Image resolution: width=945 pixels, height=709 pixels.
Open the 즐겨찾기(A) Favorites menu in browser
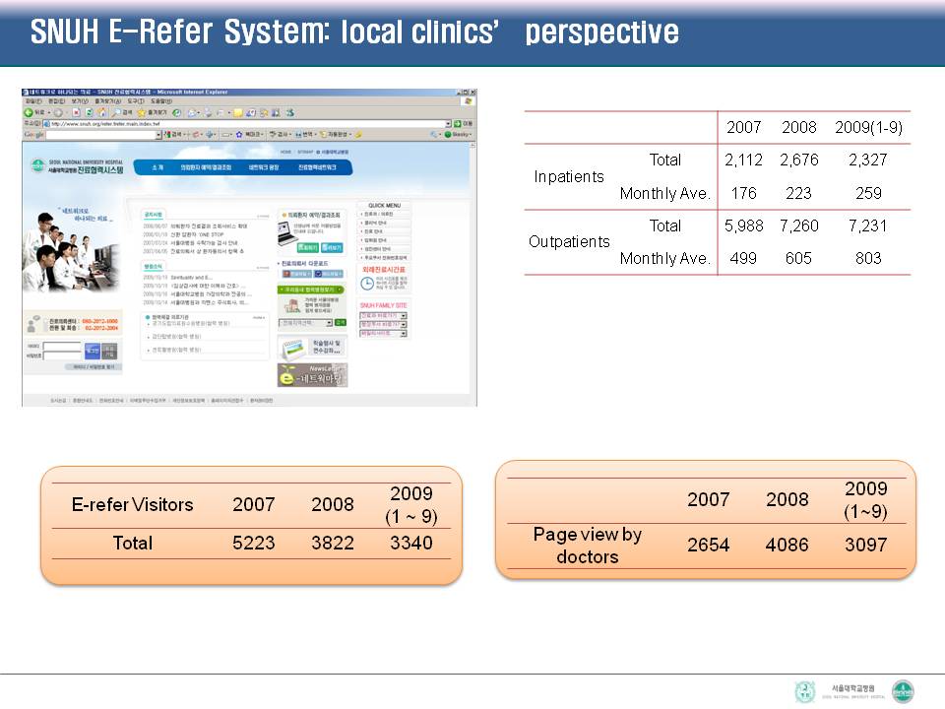pos(108,101)
